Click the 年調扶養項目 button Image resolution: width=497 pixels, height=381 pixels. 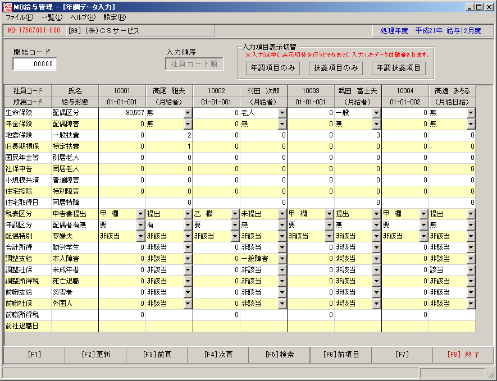point(398,68)
